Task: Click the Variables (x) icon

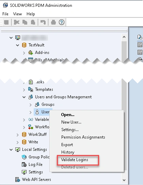Action: point(31,119)
